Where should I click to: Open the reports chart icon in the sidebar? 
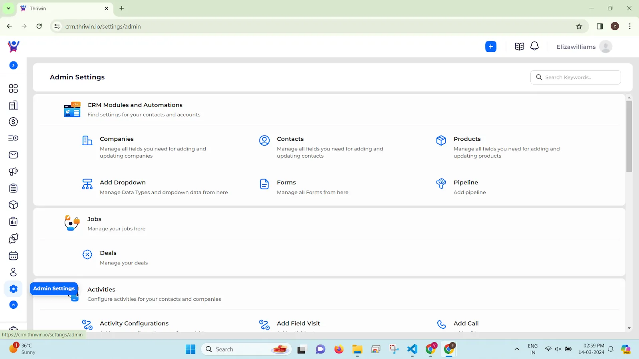pyautogui.click(x=13, y=222)
